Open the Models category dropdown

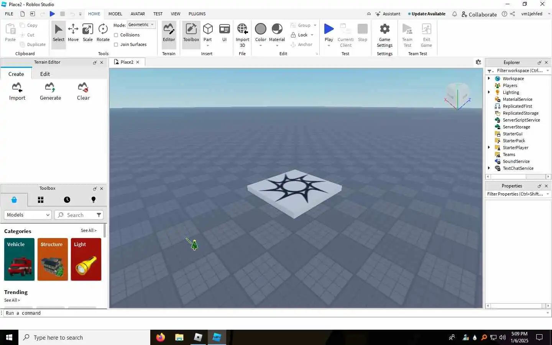pos(28,215)
